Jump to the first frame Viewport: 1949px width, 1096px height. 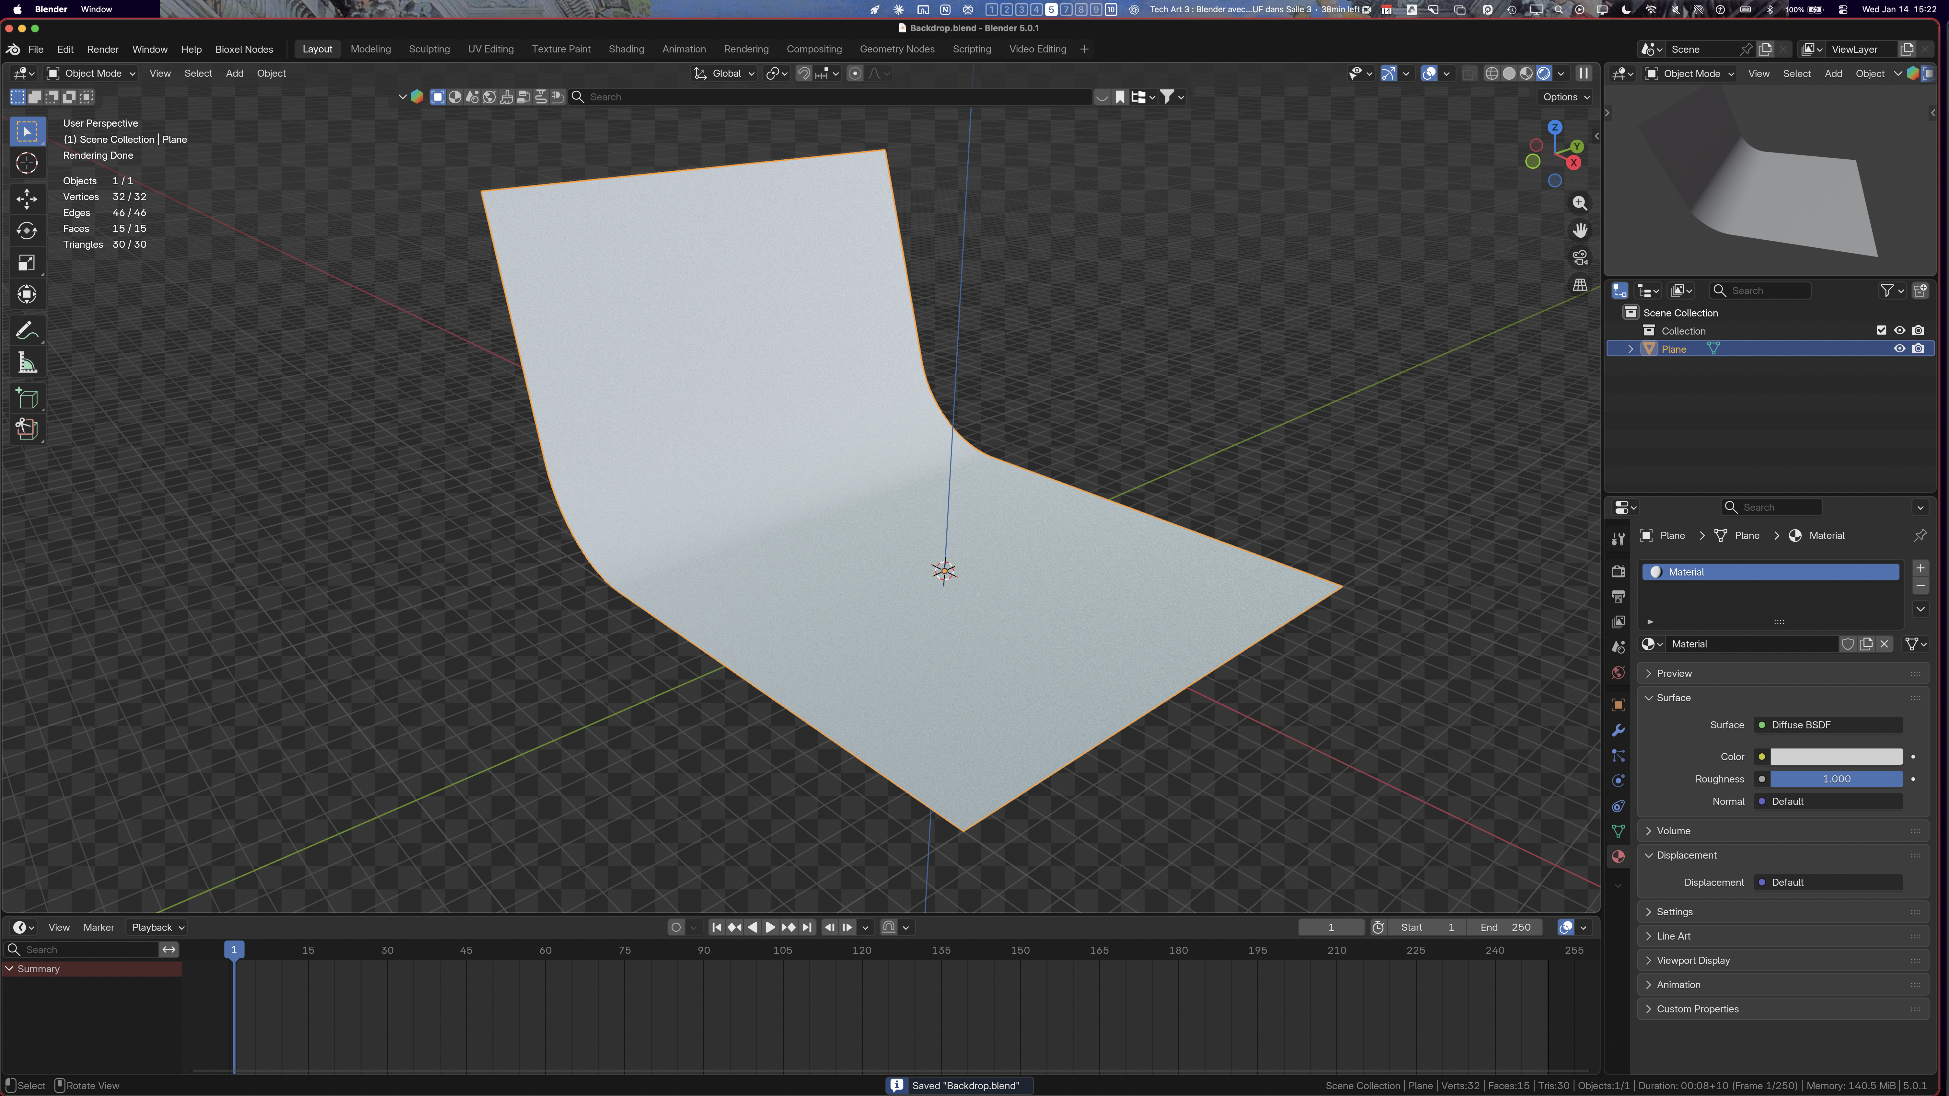pos(717,927)
